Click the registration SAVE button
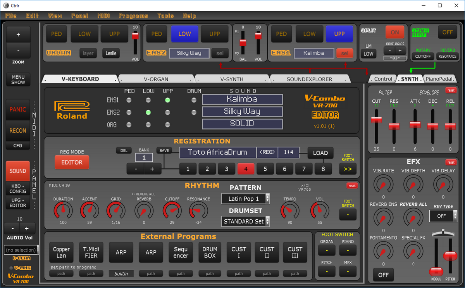 164,150
